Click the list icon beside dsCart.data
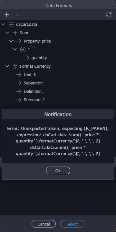This screenshot has height=232, width=116. (11, 24)
